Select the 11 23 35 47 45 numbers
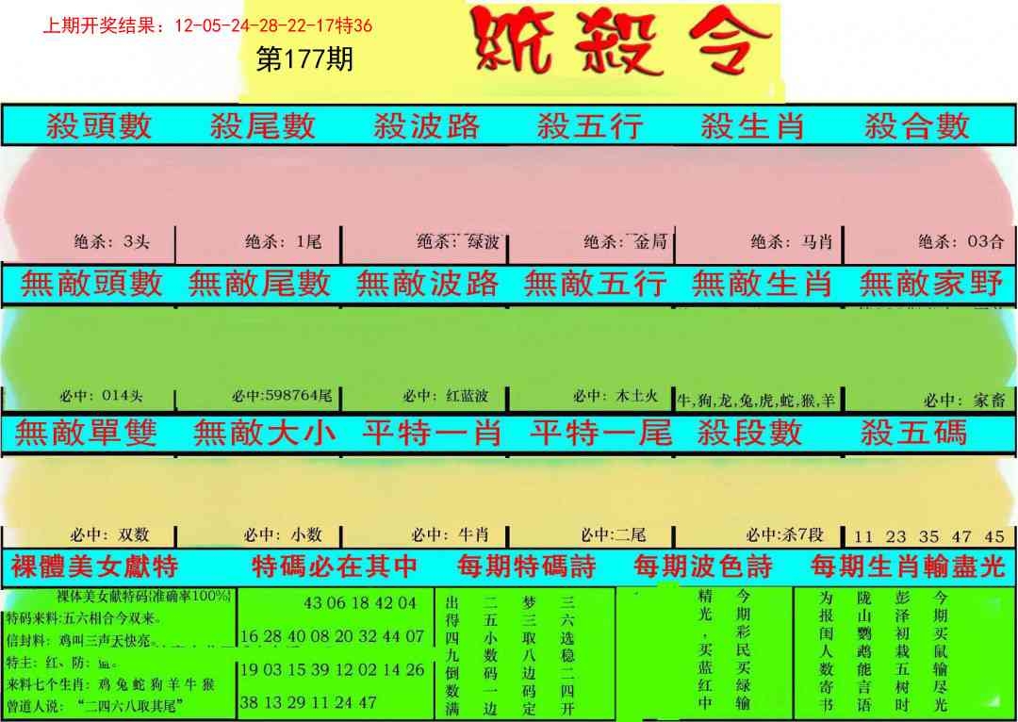Image resolution: width=1018 pixels, height=722 pixels. (x=929, y=537)
